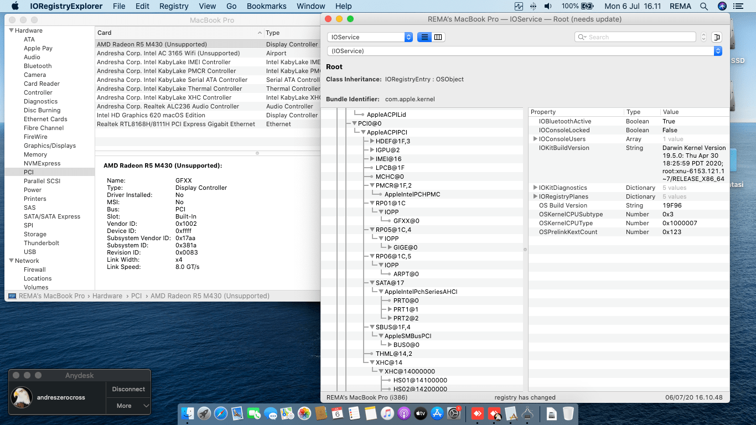Open App Store from the Dock
This screenshot has height=425, width=756.
point(437,413)
